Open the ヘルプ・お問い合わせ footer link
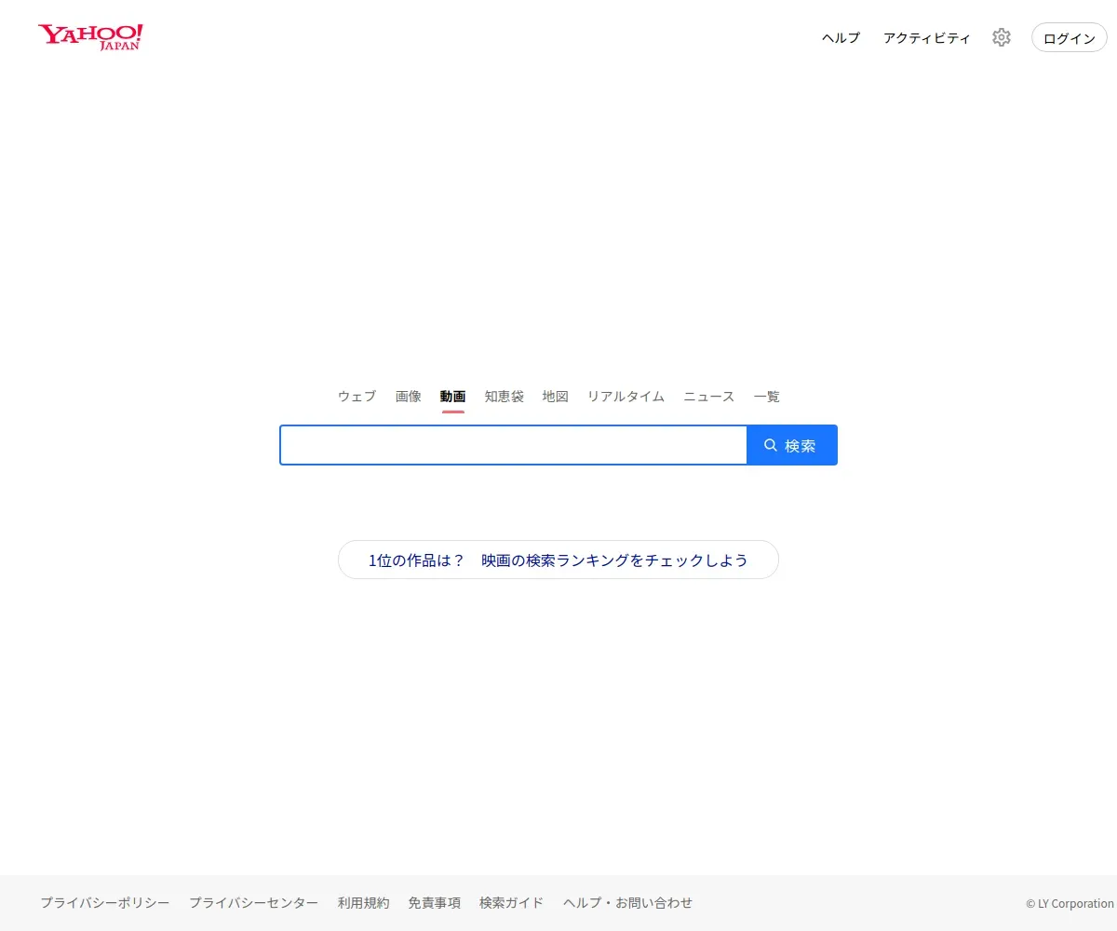 [628, 903]
